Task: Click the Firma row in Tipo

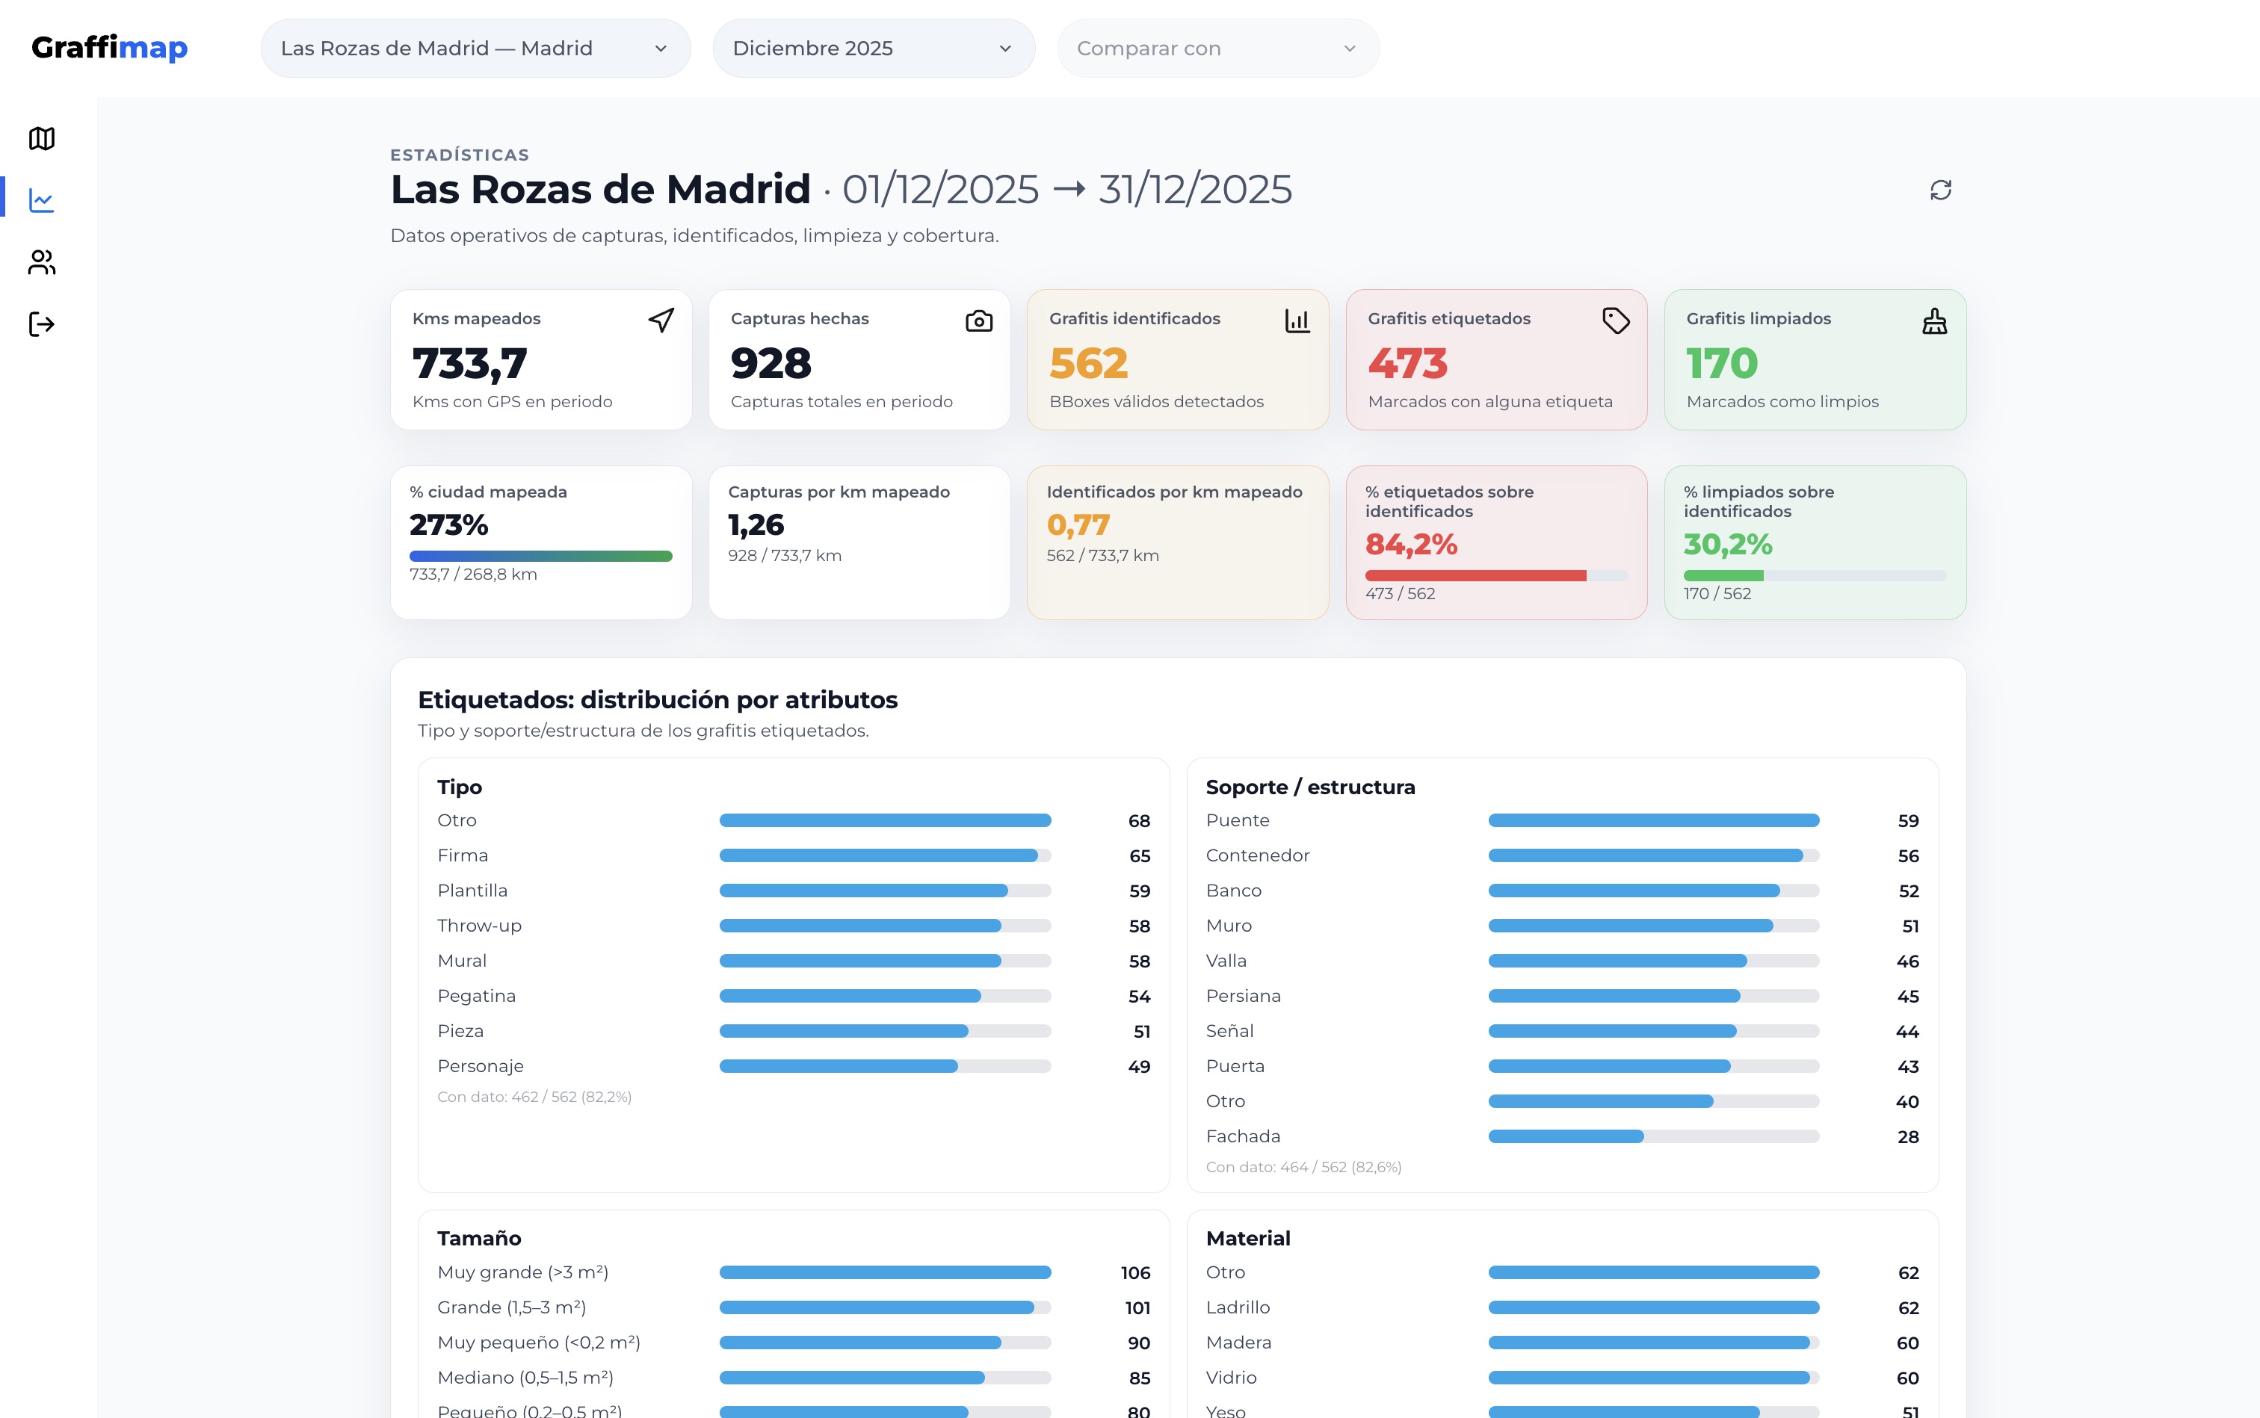Action: (793, 855)
